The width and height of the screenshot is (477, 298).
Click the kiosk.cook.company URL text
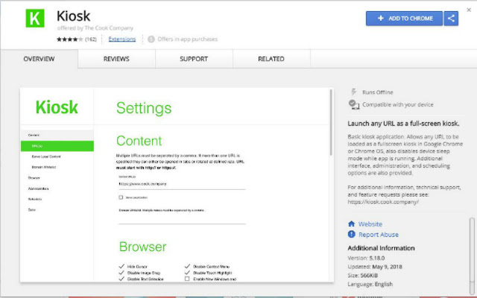tap(383, 202)
